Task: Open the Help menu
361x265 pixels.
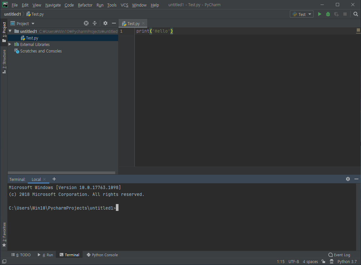Action: (155, 5)
